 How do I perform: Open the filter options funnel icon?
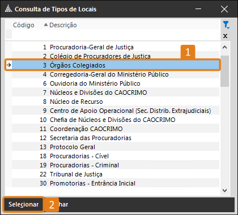(x=226, y=25)
